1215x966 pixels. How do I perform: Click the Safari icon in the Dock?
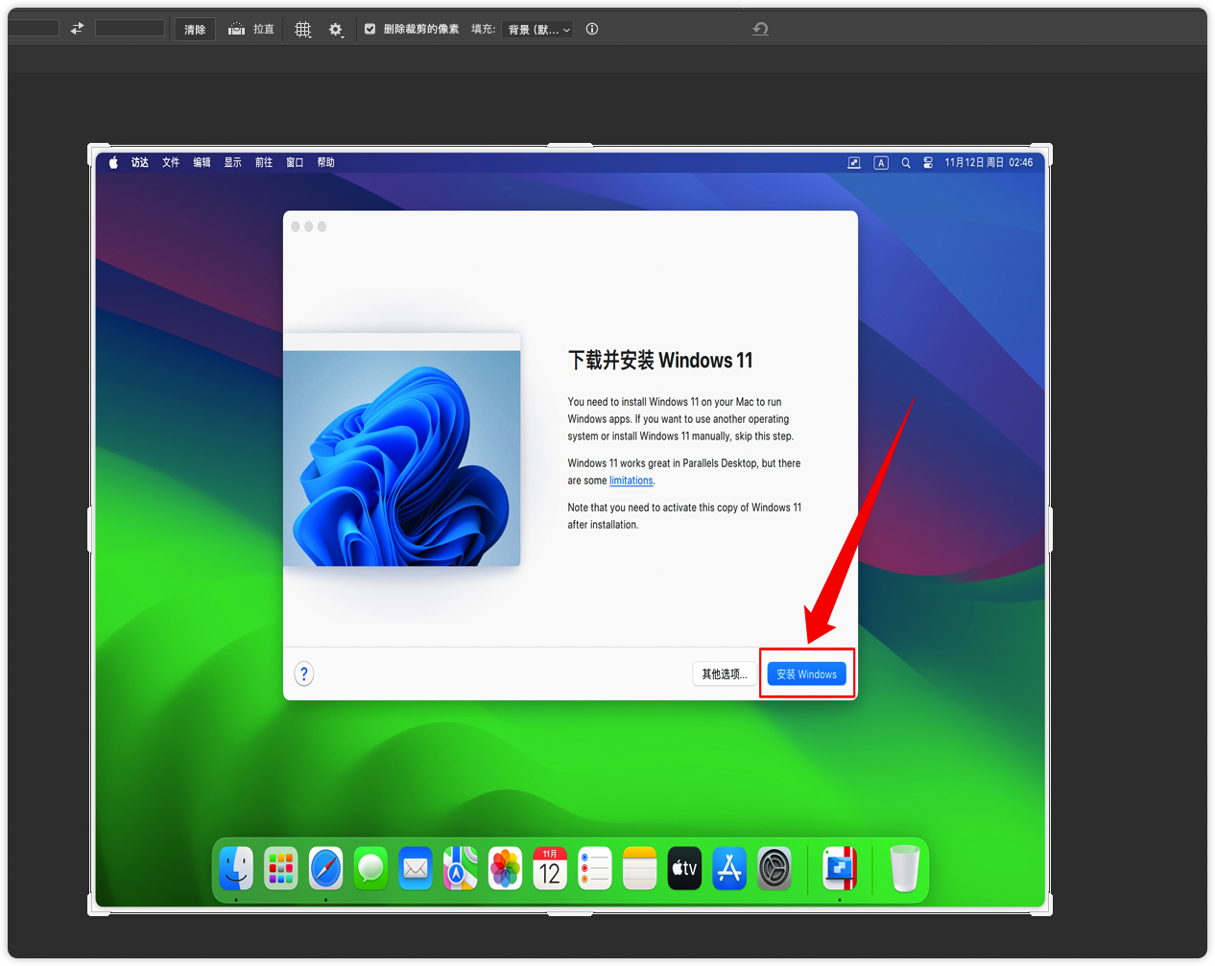click(325, 869)
